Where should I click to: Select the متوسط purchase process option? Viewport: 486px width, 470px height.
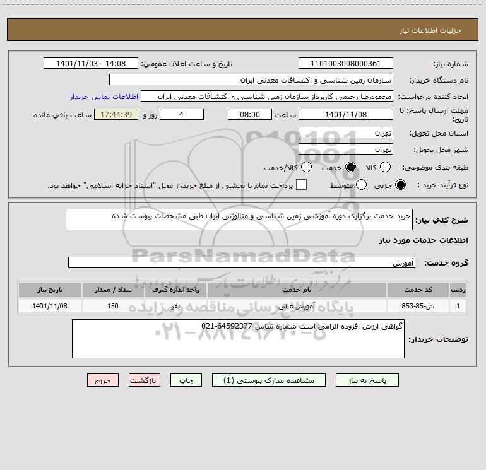point(362,185)
